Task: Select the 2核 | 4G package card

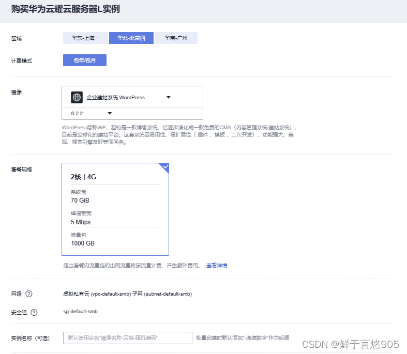Action: [x=115, y=209]
